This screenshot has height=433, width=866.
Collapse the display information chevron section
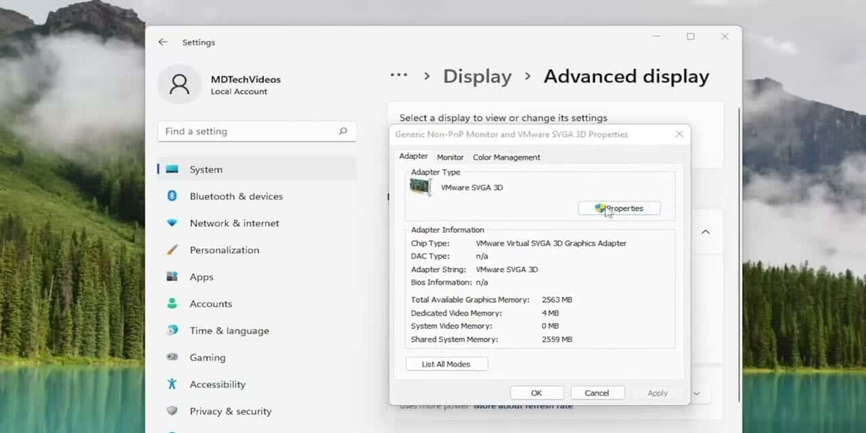(705, 232)
